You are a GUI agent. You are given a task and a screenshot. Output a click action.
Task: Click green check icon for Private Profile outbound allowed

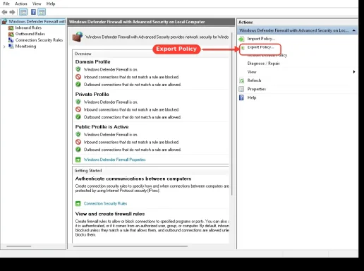tap(78, 116)
